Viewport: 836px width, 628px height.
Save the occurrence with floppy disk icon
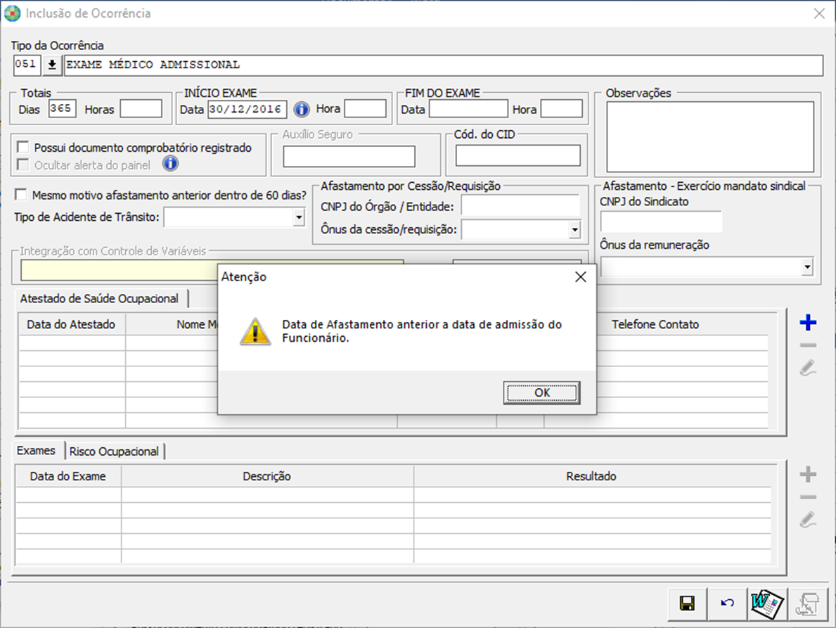click(687, 603)
